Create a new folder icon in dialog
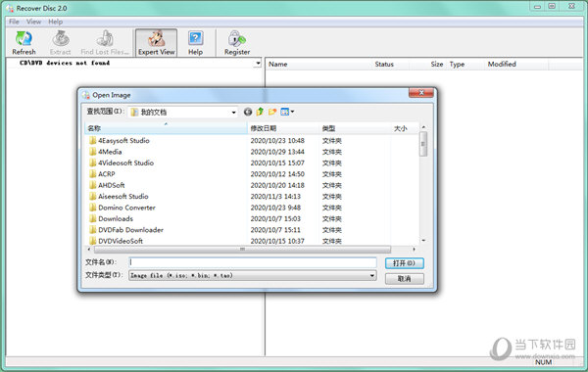The width and height of the screenshot is (588, 372). [272, 112]
